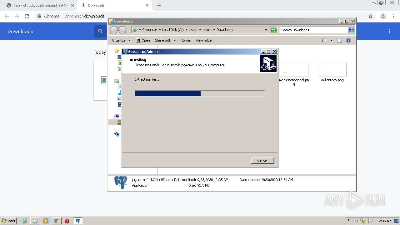Open Windows Explorer from taskbar
Viewport: 400px width, 225px height.
coord(35,221)
